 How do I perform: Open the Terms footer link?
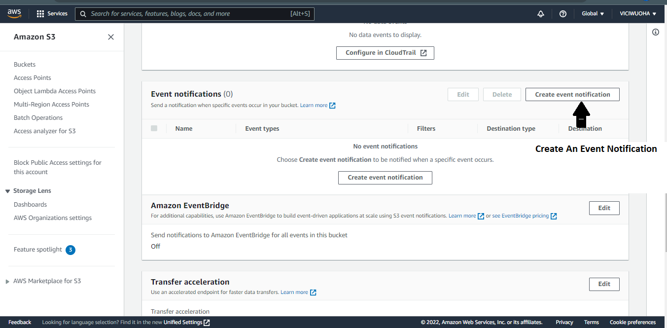[x=592, y=323]
